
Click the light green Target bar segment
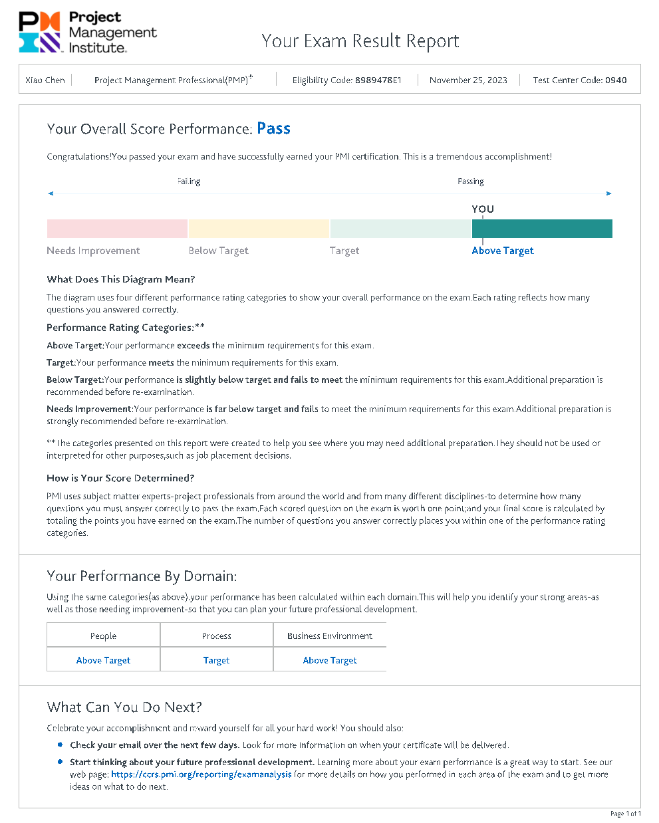[x=400, y=229]
